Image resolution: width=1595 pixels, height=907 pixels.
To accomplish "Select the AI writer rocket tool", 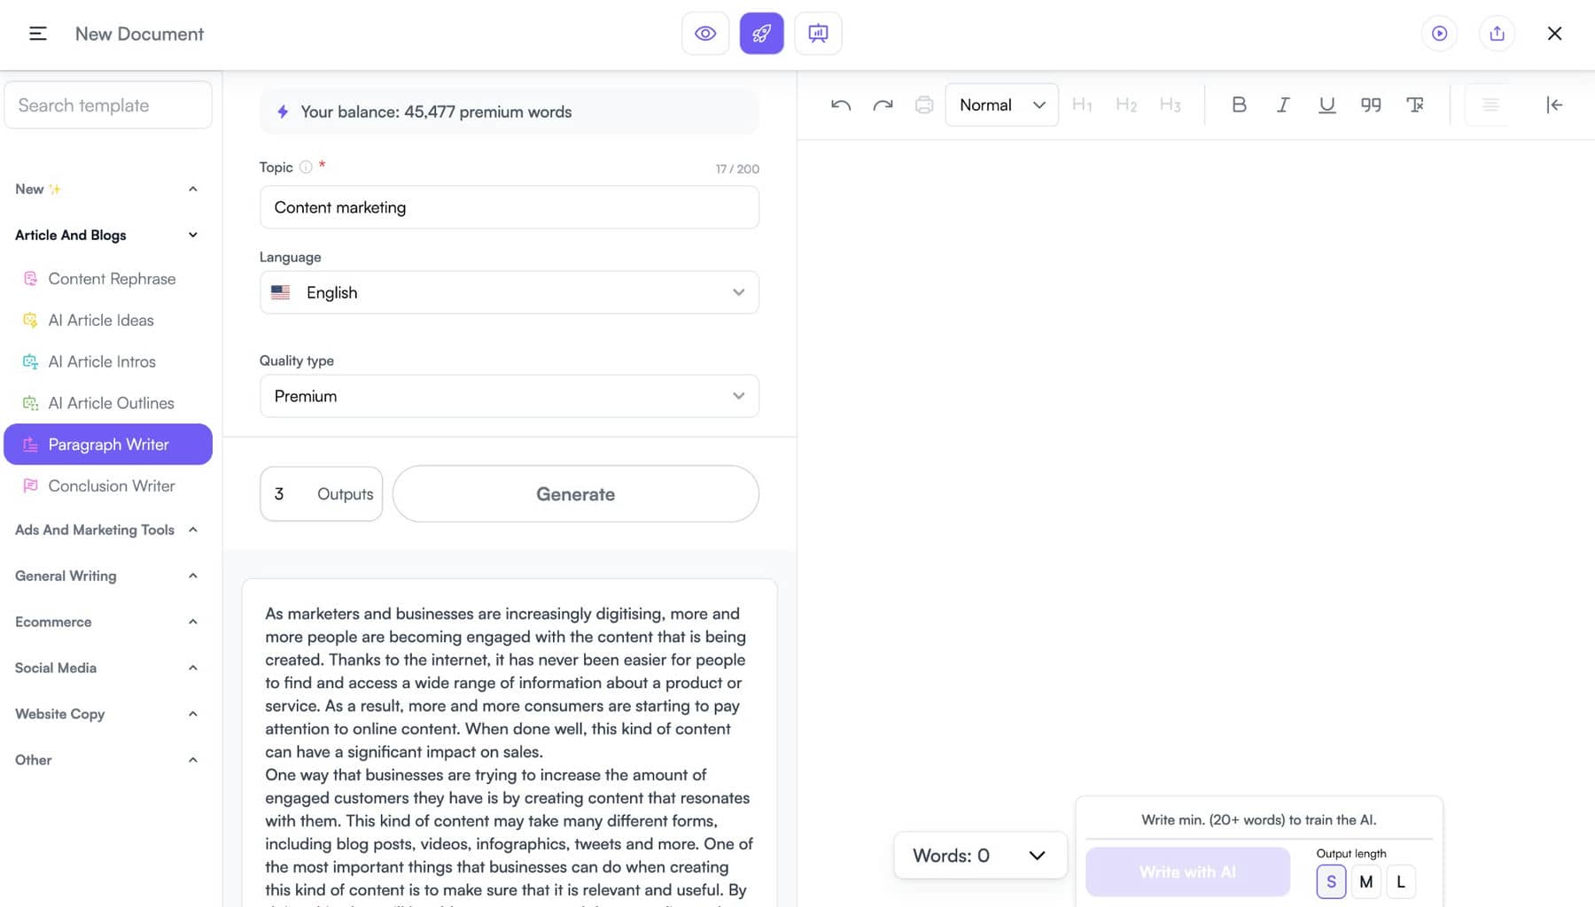I will (x=761, y=33).
